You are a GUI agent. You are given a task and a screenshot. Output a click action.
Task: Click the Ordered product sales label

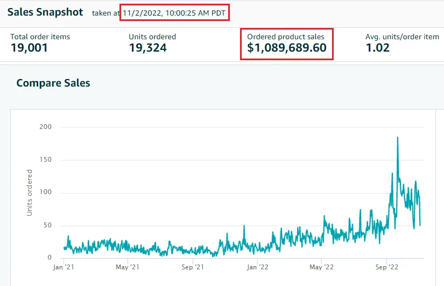[x=286, y=37]
